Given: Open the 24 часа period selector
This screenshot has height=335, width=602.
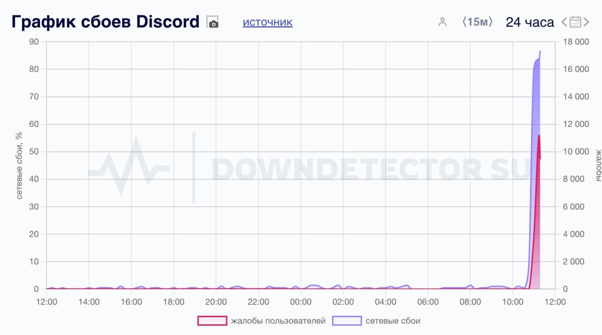Looking at the screenshot, I should coord(530,22).
